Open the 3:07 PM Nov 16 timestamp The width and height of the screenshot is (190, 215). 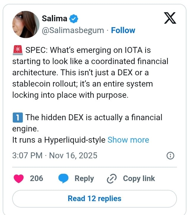tap(55, 155)
